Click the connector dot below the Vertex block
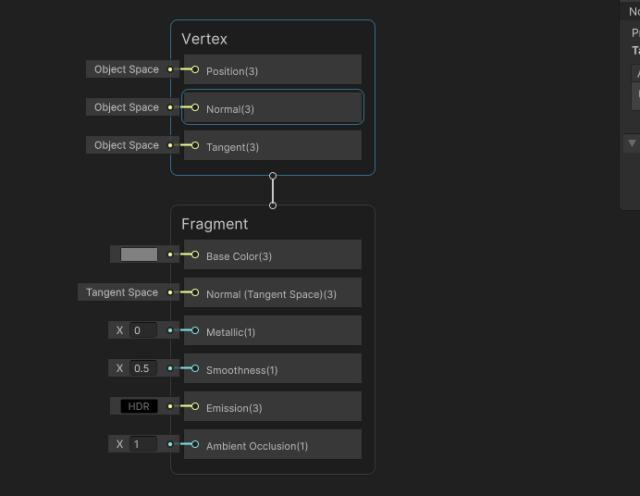640x496 pixels. click(x=273, y=175)
